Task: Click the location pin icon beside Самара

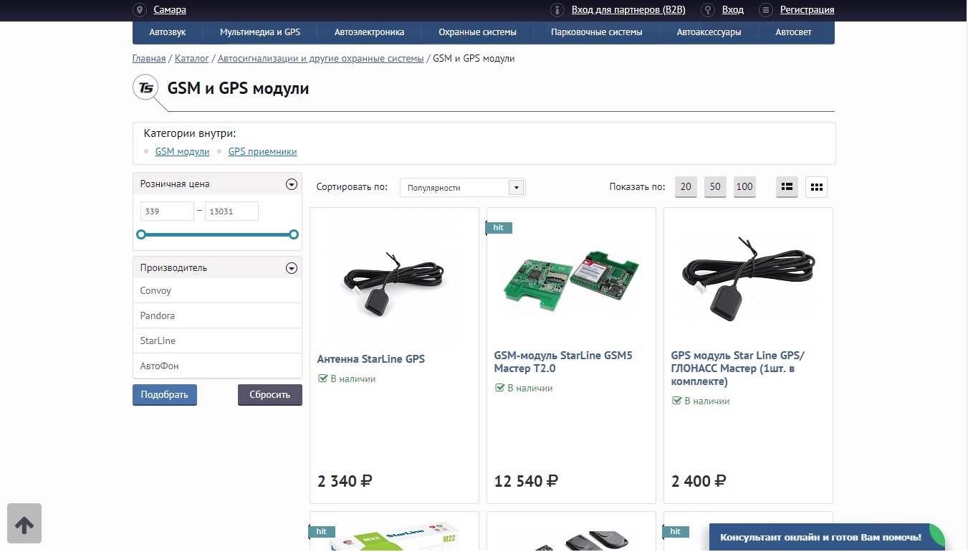Action: click(140, 10)
